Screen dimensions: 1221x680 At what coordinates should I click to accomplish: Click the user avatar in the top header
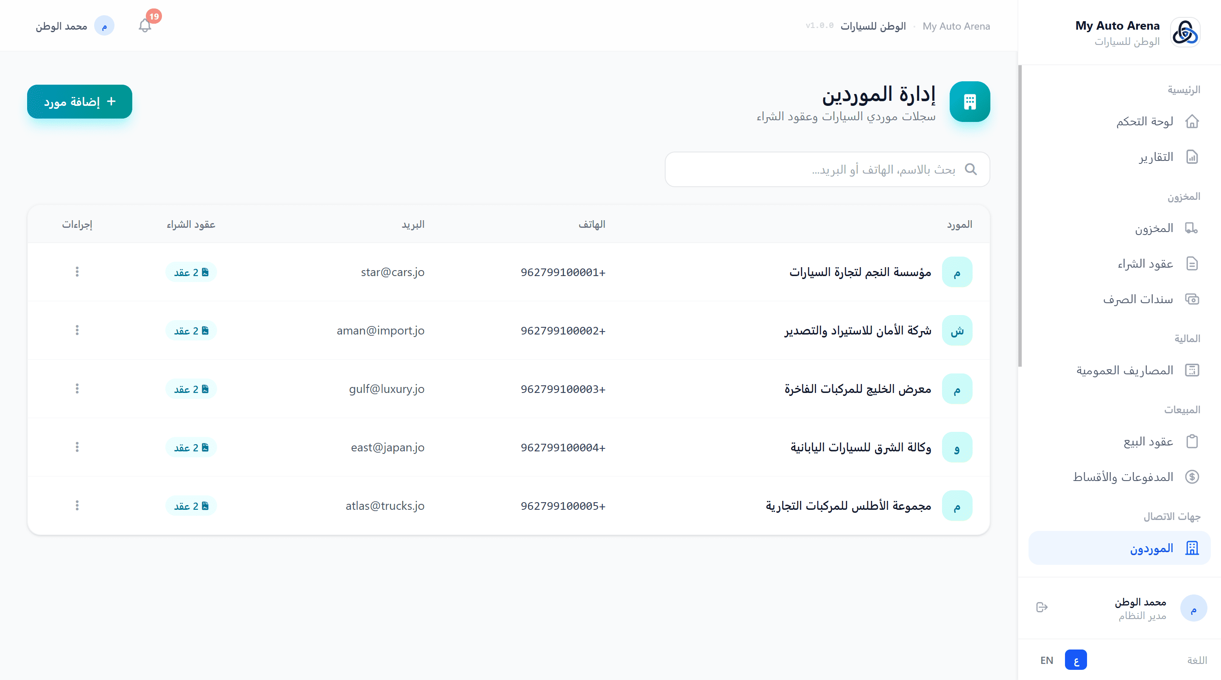[x=104, y=26]
